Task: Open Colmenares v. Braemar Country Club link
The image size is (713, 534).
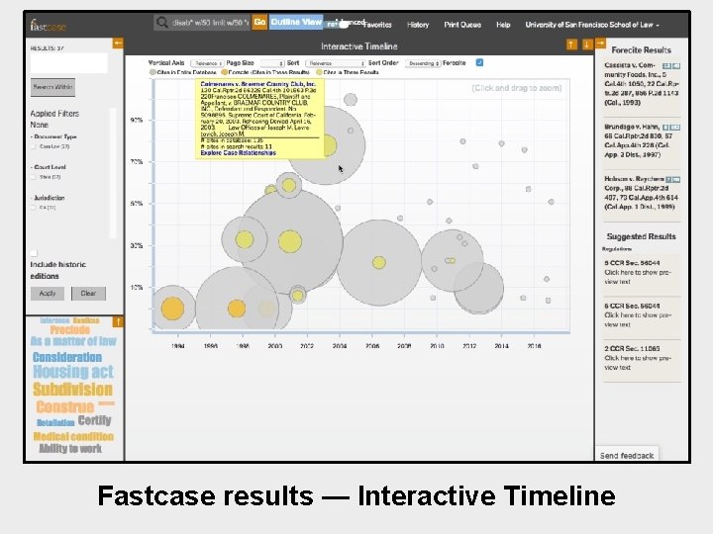Action: coord(257,84)
